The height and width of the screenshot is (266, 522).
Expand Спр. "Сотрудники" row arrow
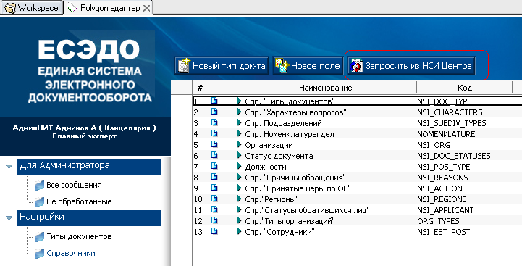point(239,231)
